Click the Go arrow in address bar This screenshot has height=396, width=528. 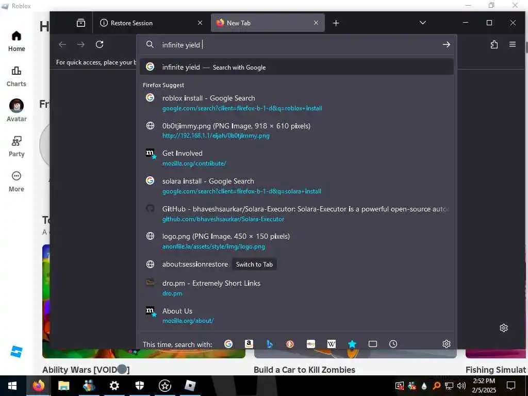446,44
